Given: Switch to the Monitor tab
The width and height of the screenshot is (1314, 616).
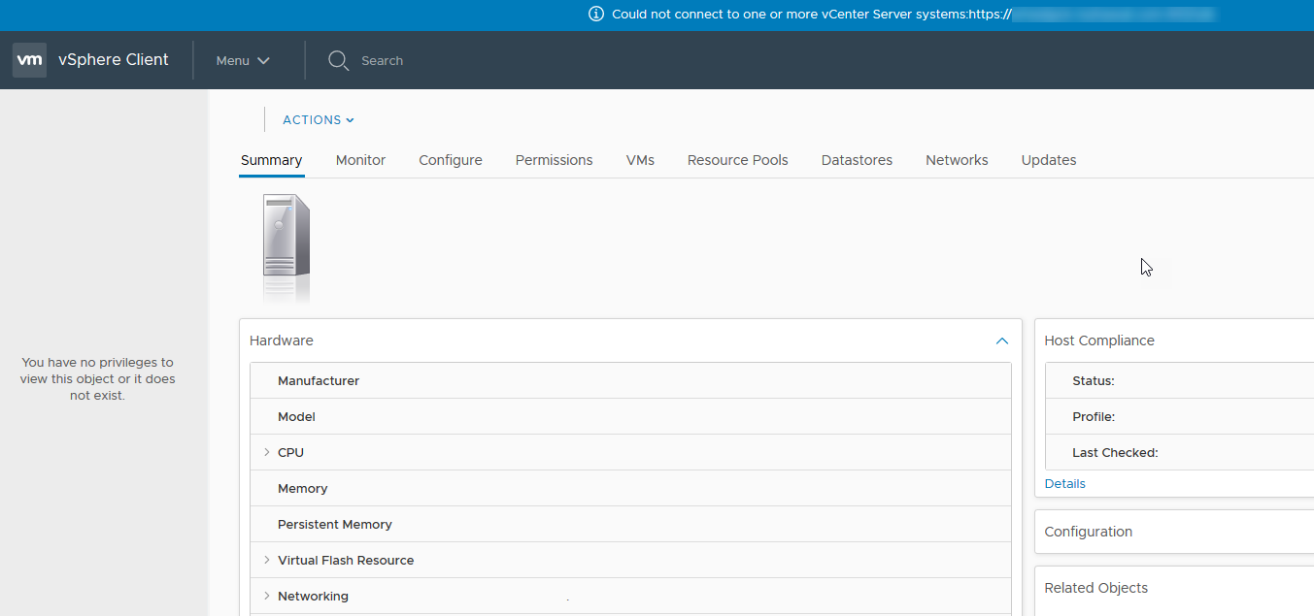Looking at the screenshot, I should coord(360,160).
